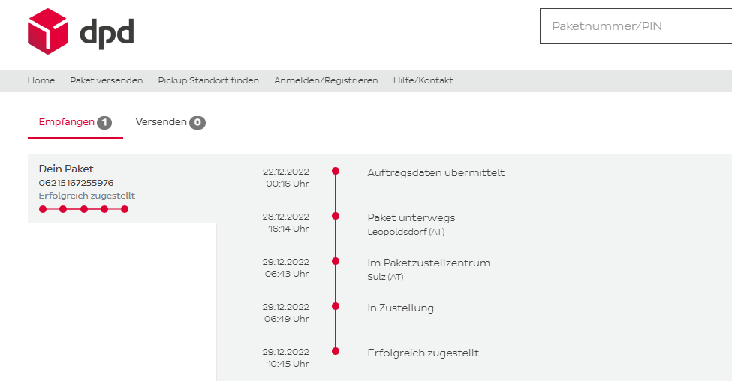Click the dpd wordmark text logo
Screen dimensions: 732x381
(107, 33)
